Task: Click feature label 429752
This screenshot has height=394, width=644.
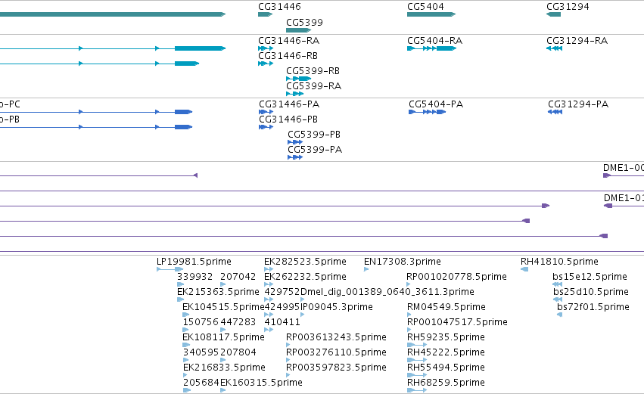Action: point(282,292)
